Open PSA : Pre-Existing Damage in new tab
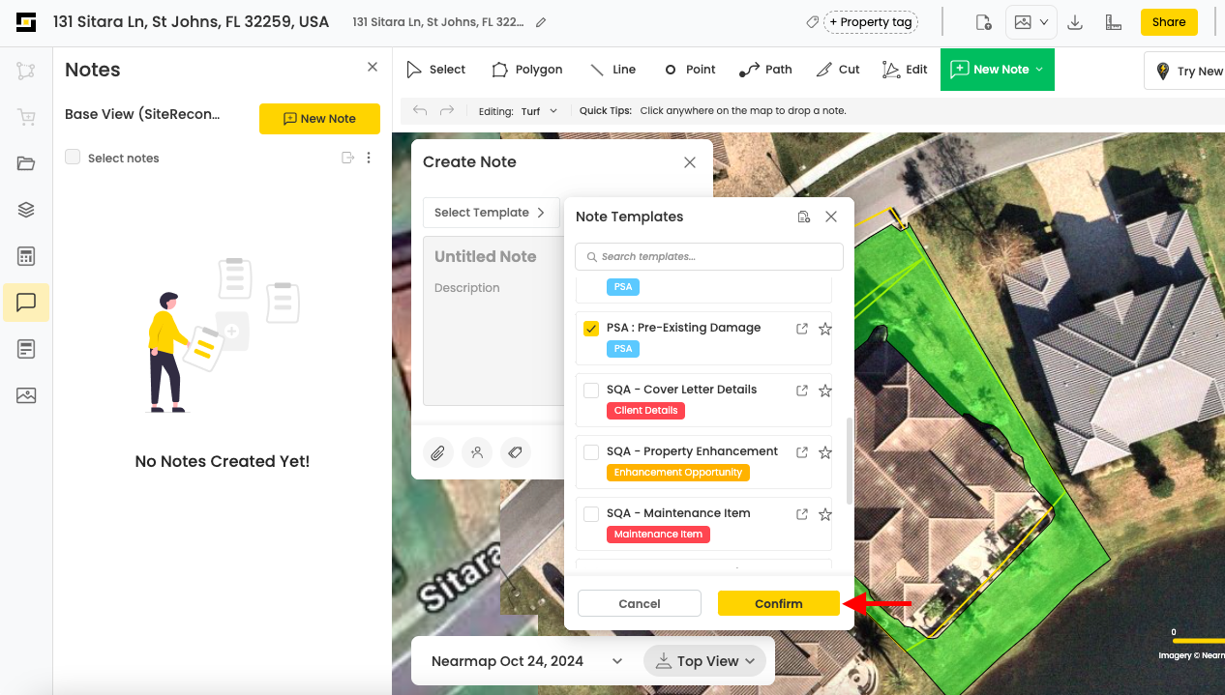 coord(802,329)
